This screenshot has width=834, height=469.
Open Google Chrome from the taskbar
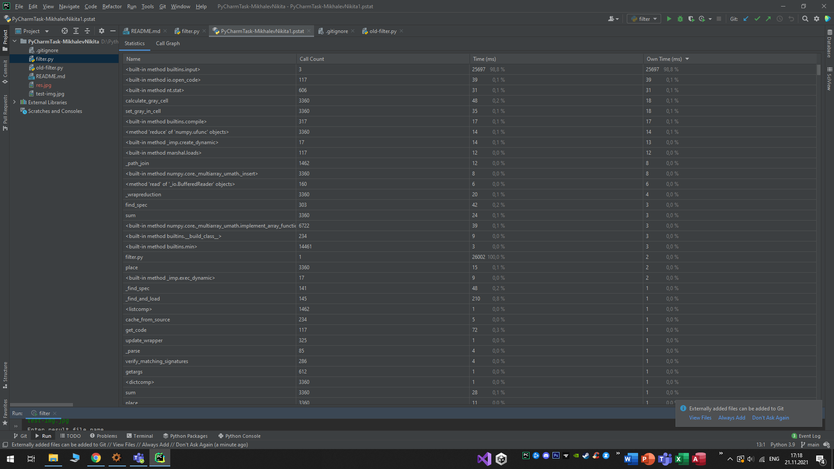[96, 458]
